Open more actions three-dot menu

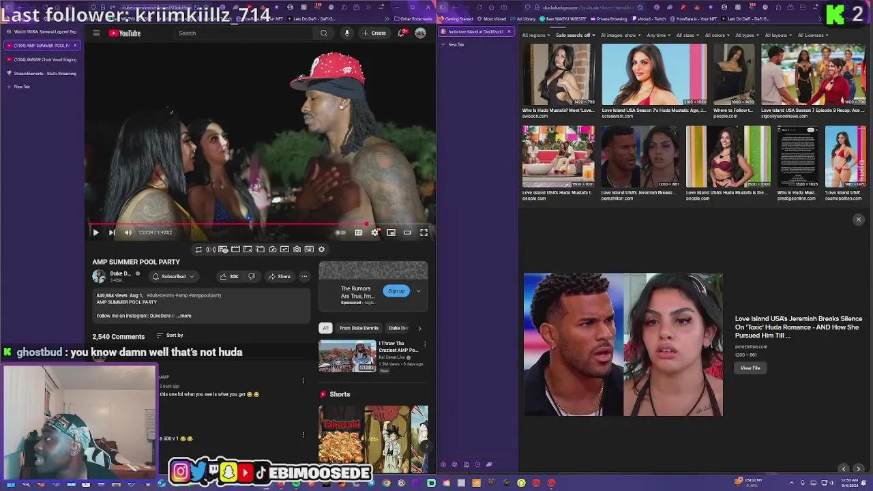point(304,276)
